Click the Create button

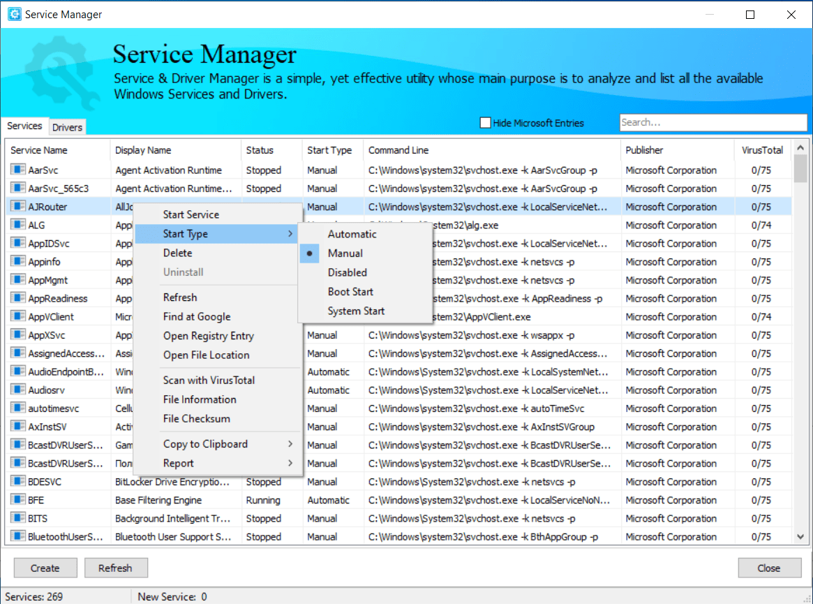45,568
